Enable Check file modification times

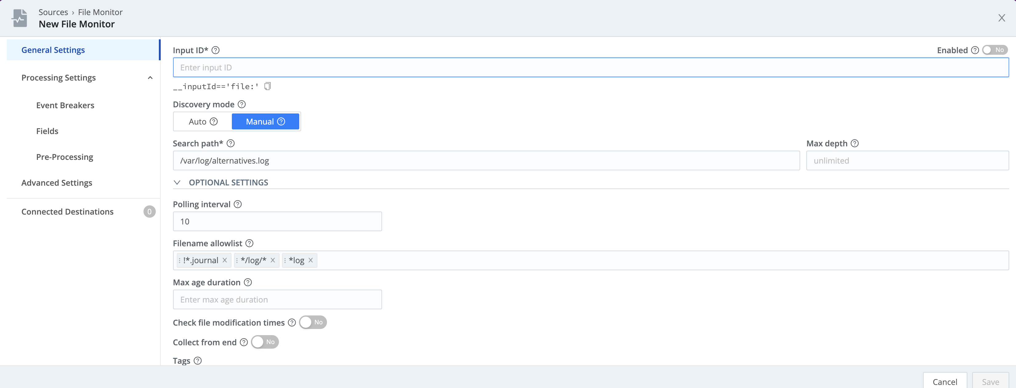pyautogui.click(x=313, y=322)
